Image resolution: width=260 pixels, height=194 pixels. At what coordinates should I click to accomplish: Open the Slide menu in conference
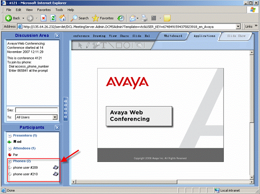[x=137, y=36]
